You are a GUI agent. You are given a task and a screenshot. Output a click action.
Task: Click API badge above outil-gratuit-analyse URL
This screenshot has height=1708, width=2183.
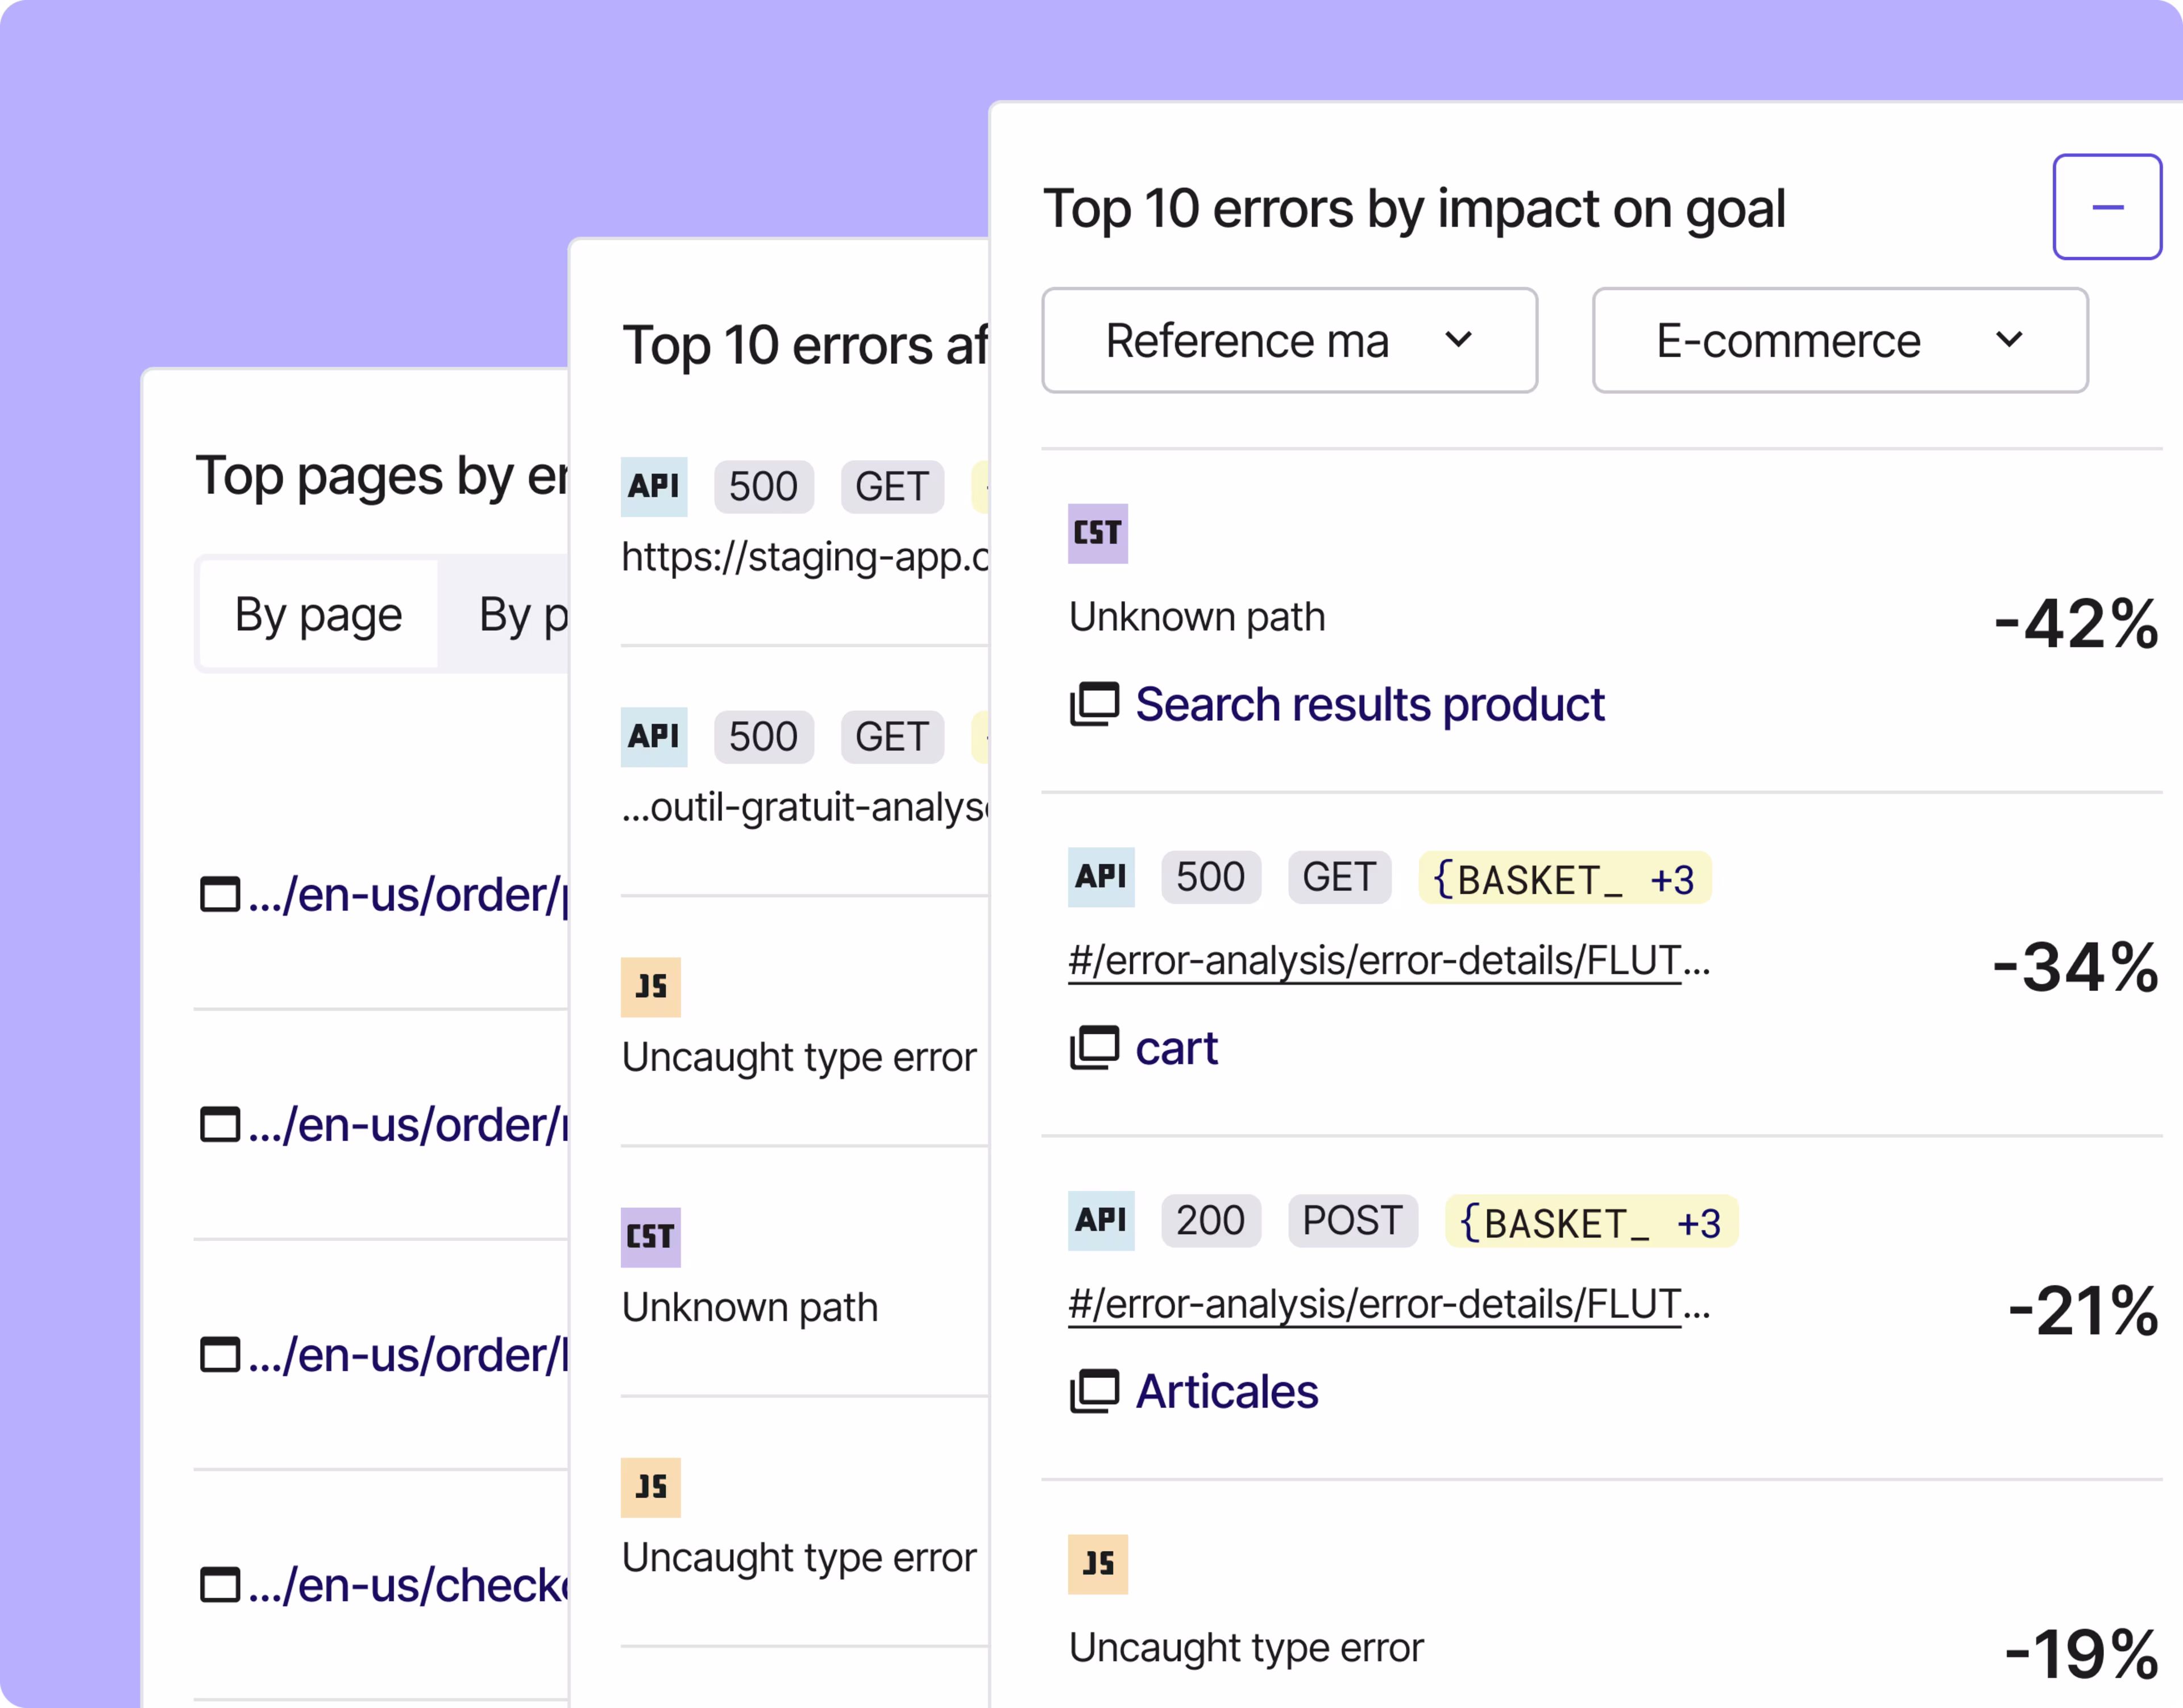(x=653, y=737)
